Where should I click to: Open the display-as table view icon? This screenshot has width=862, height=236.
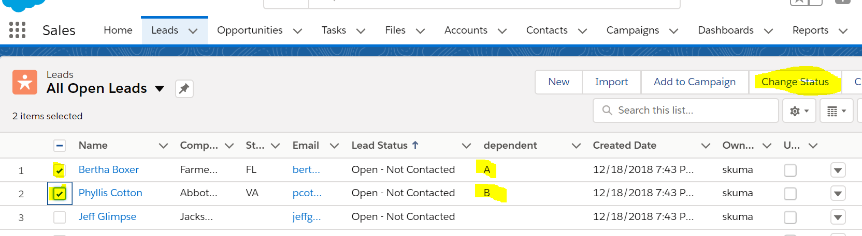click(836, 111)
